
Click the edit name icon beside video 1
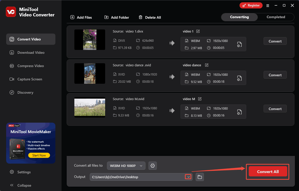point(198,31)
